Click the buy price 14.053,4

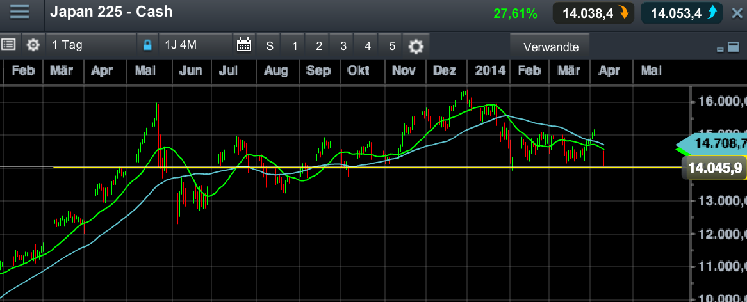click(683, 13)
